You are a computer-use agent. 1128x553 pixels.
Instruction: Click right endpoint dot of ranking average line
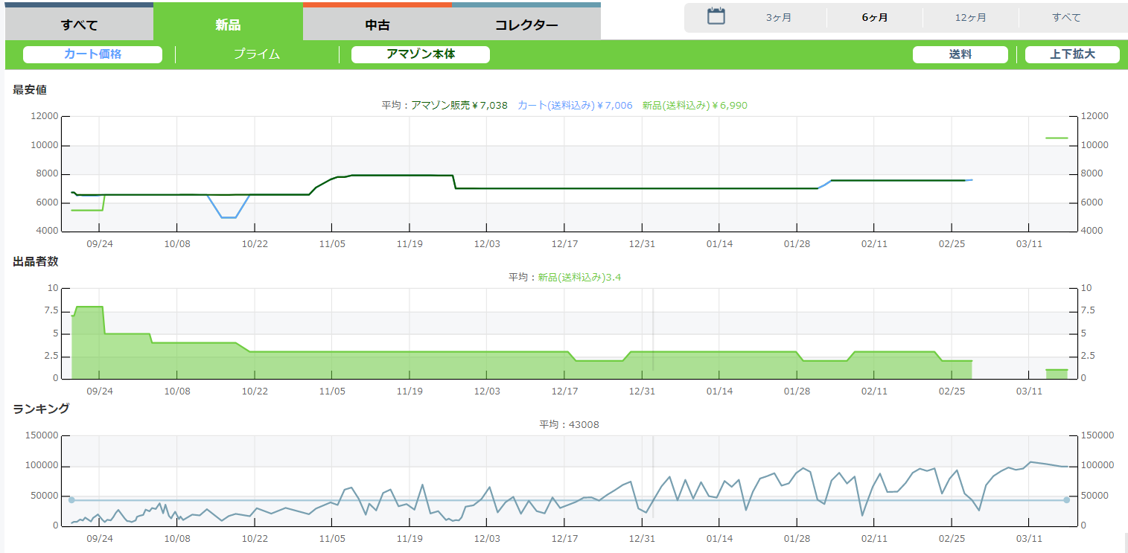coord(1066,500)
